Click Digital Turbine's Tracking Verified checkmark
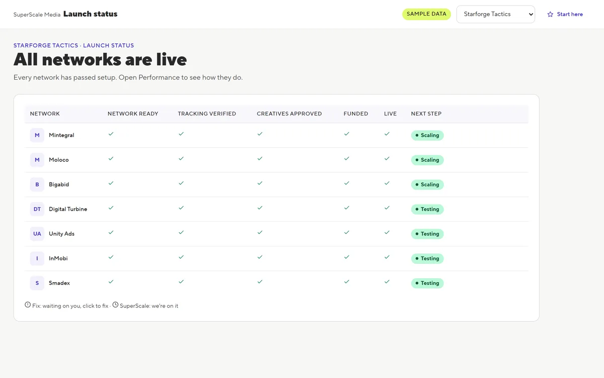This screenshot has height=378, width=604. point(181,208)
